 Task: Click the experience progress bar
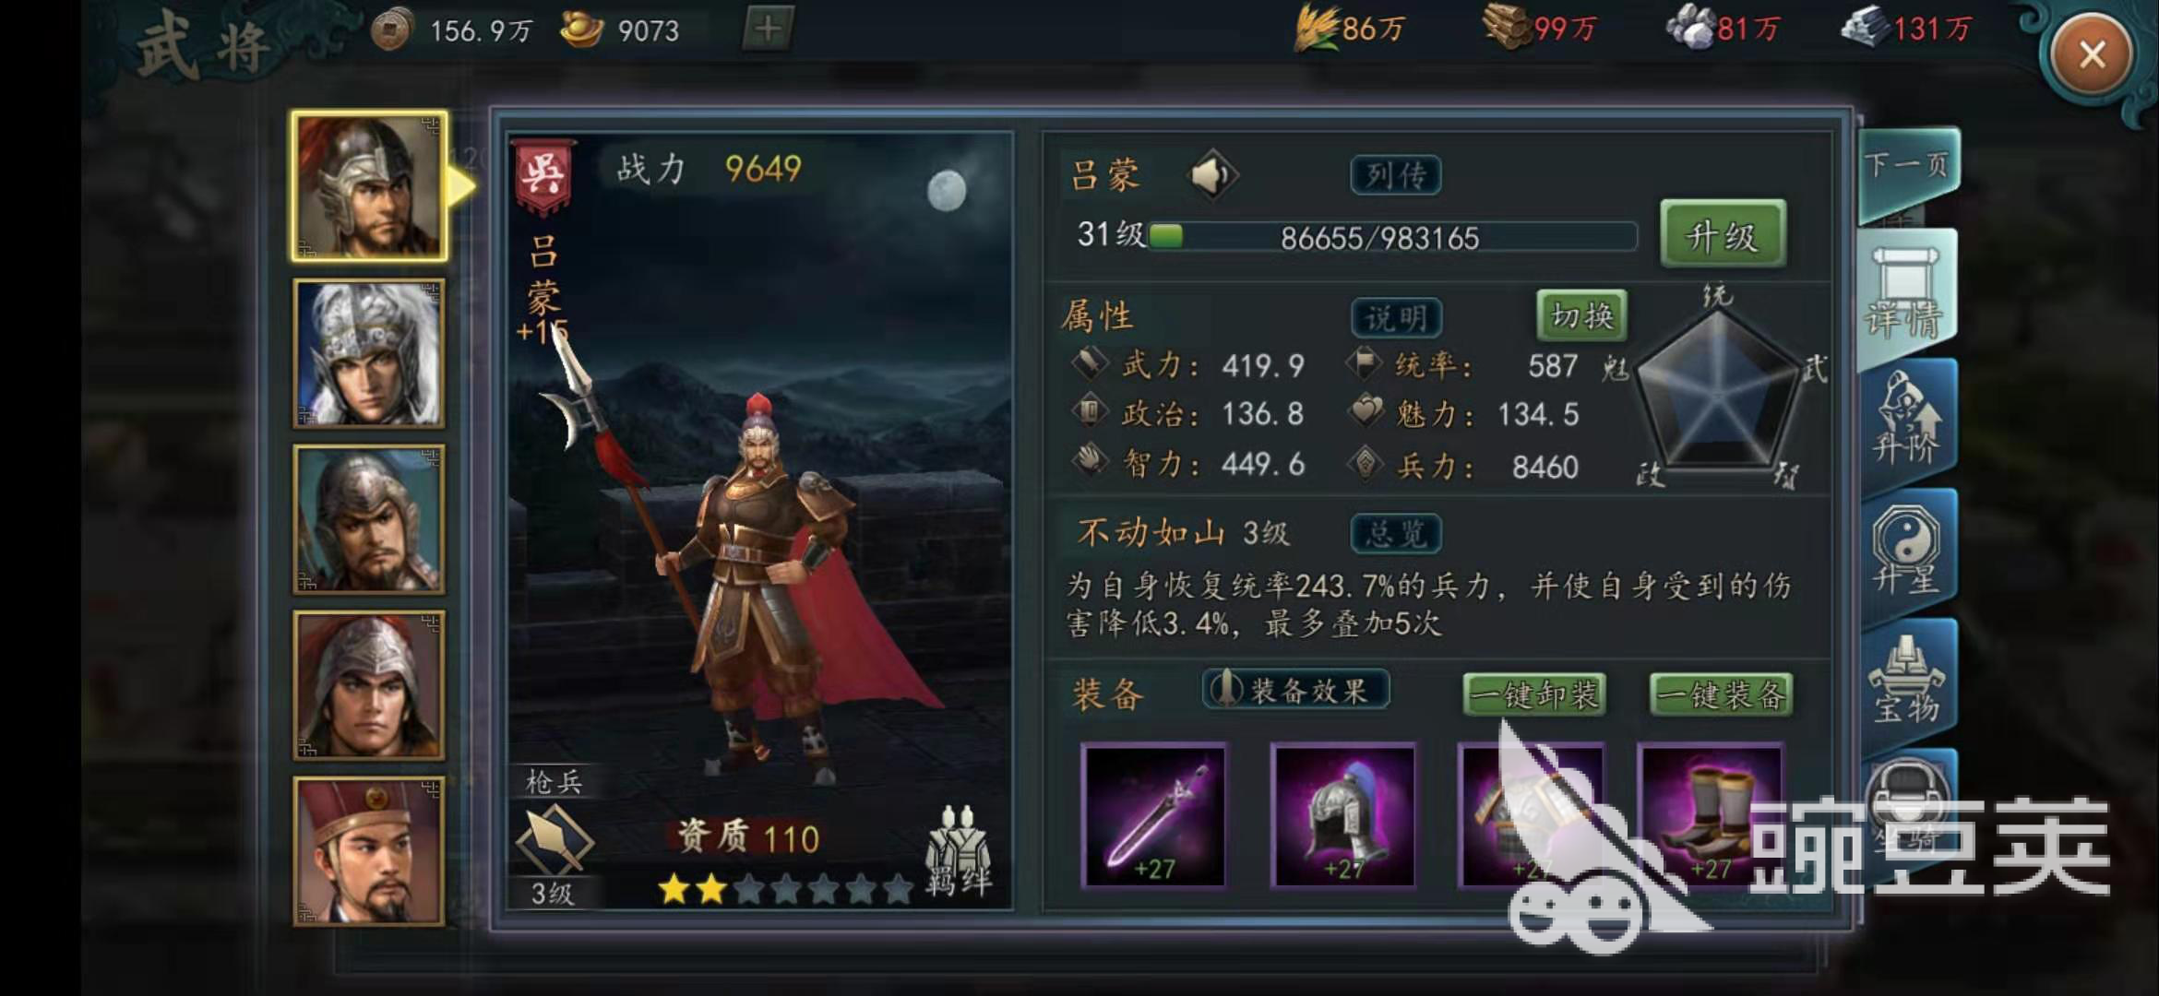tap(1391, 236)
